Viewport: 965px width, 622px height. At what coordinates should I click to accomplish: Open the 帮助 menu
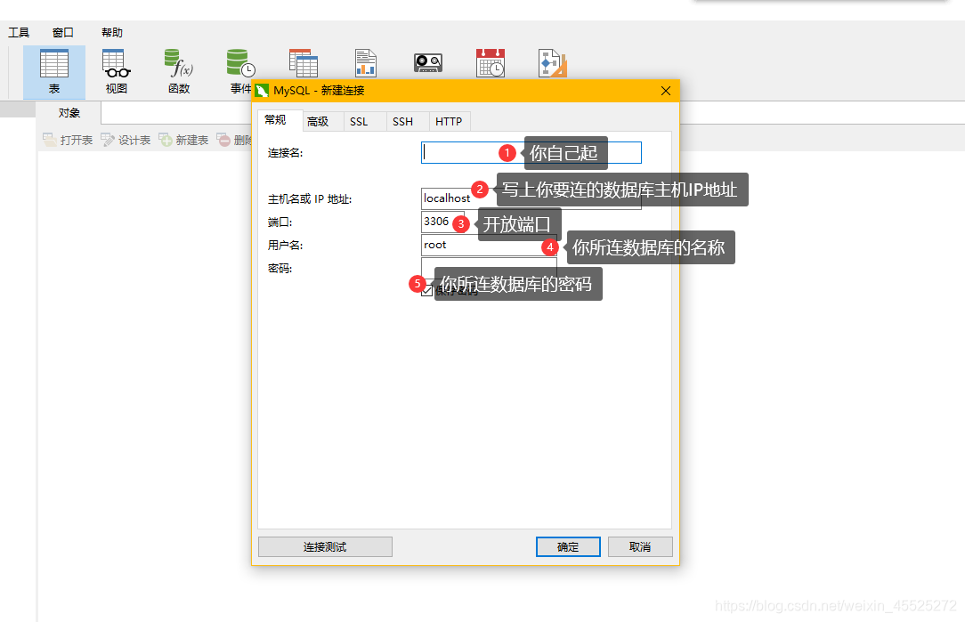[x=112, y=33]
